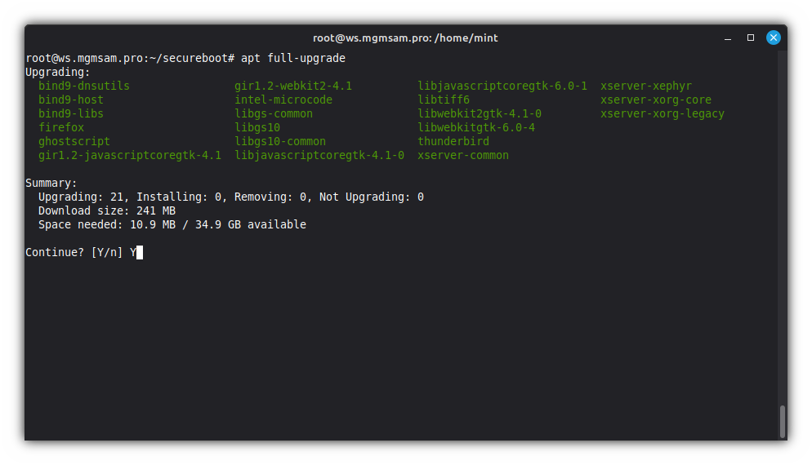Click the thunderbird package name
Screen dimensions: 812x465
453,141
